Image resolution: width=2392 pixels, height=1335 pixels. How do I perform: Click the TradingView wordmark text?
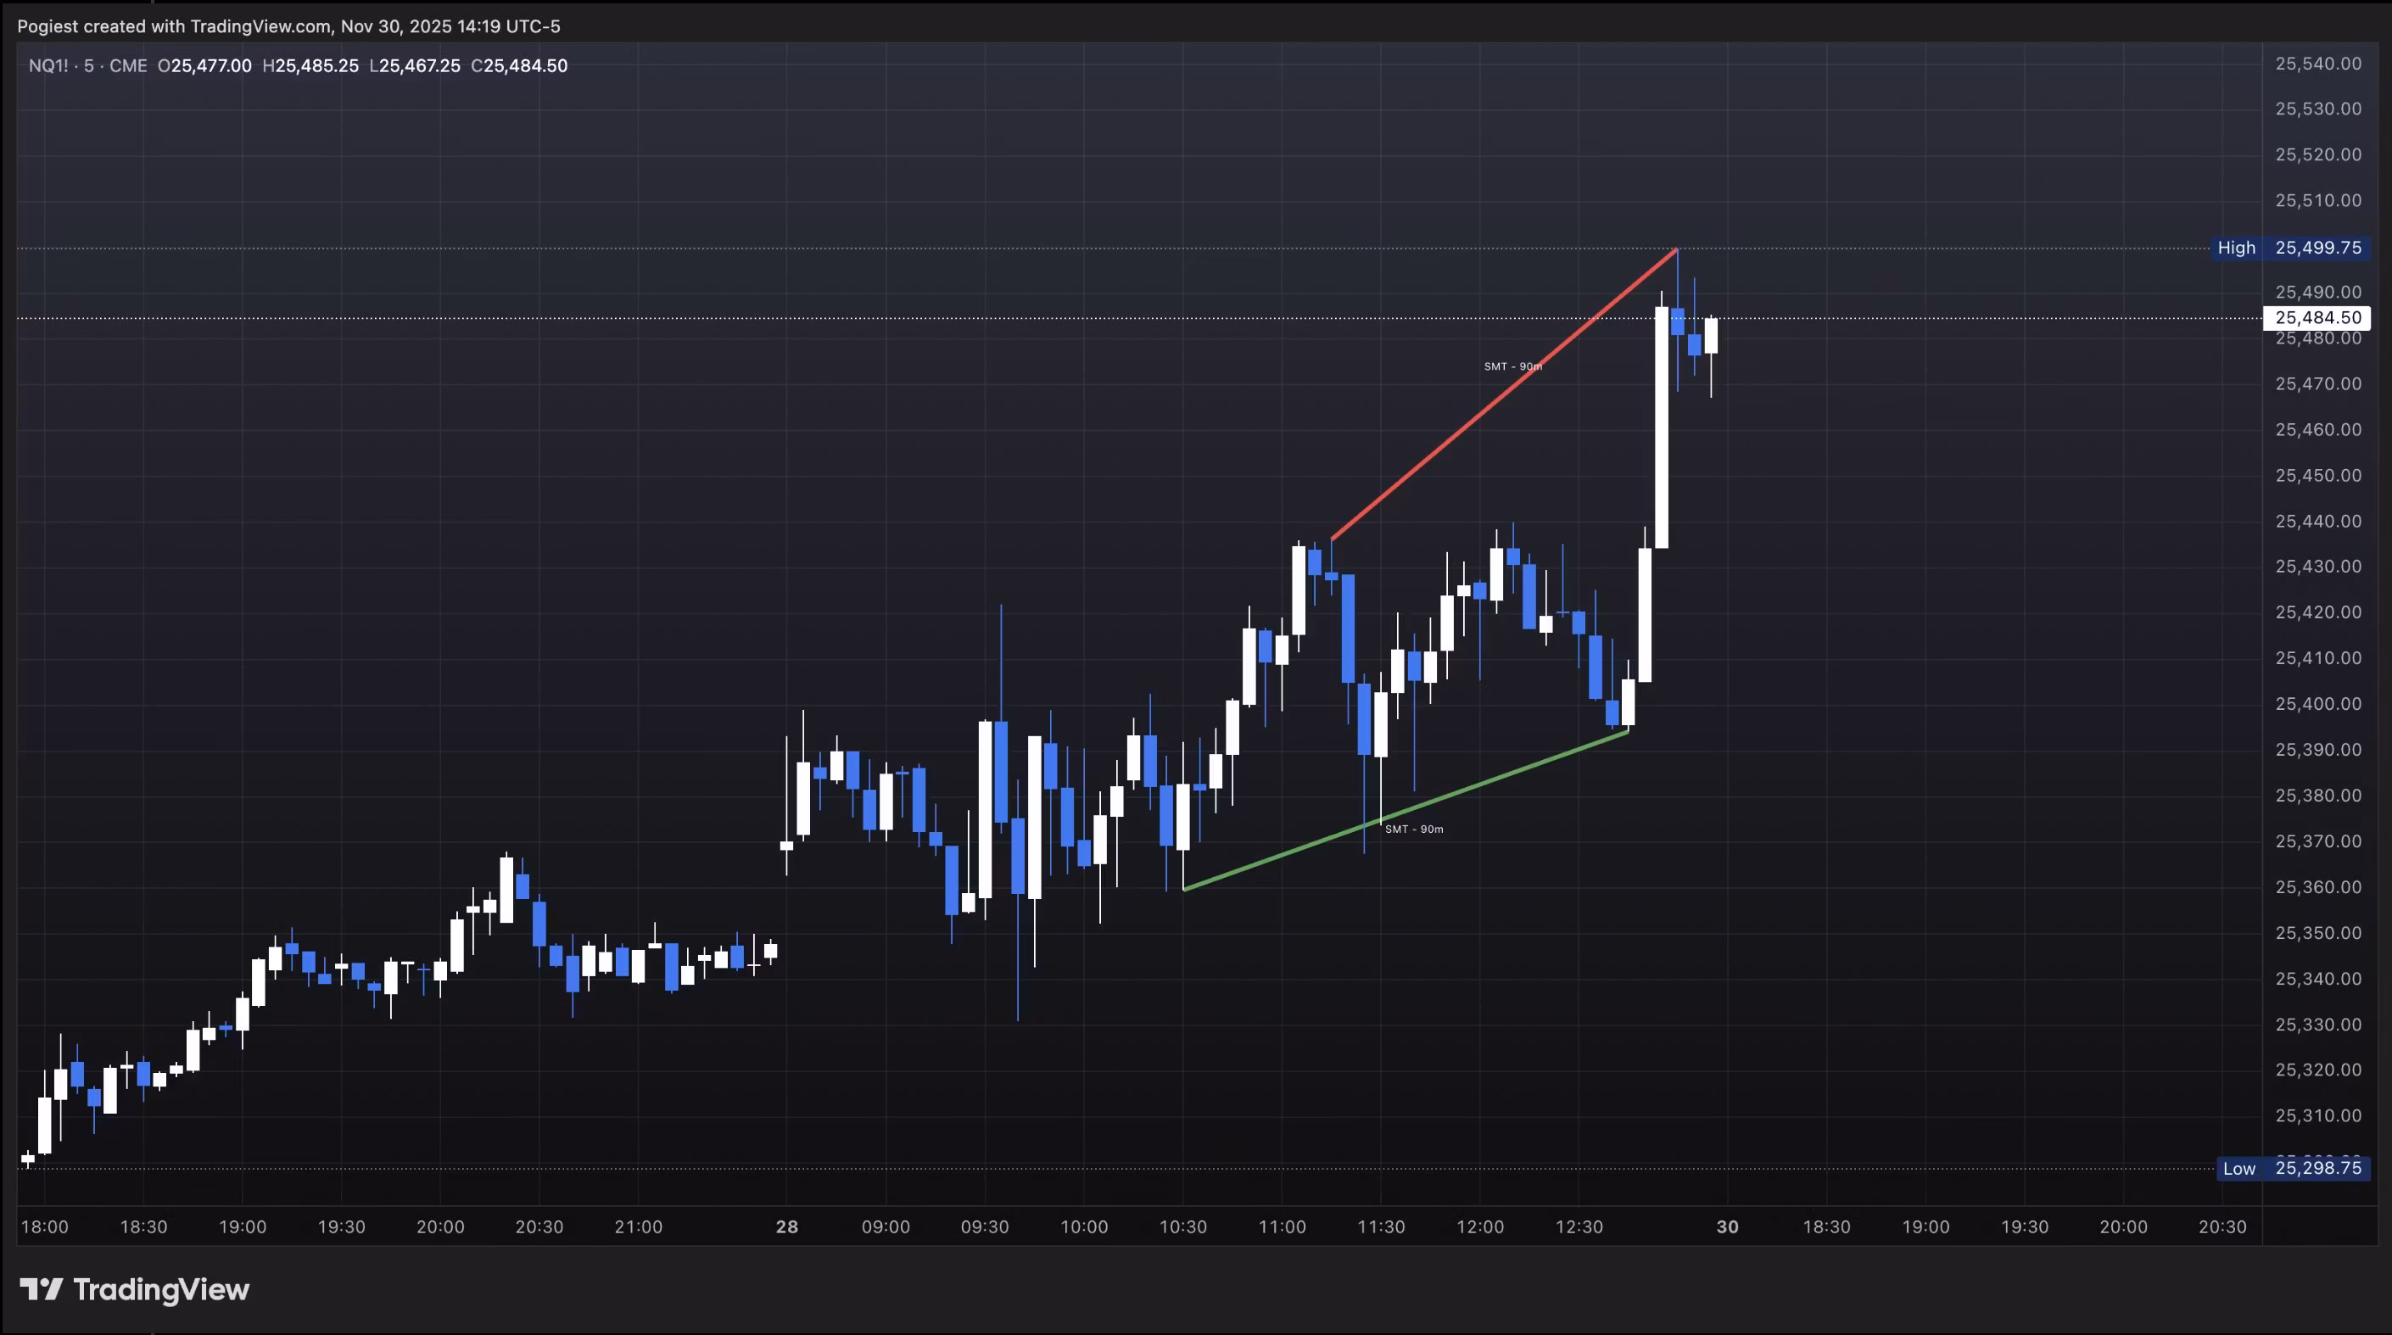click(160, 1289)
